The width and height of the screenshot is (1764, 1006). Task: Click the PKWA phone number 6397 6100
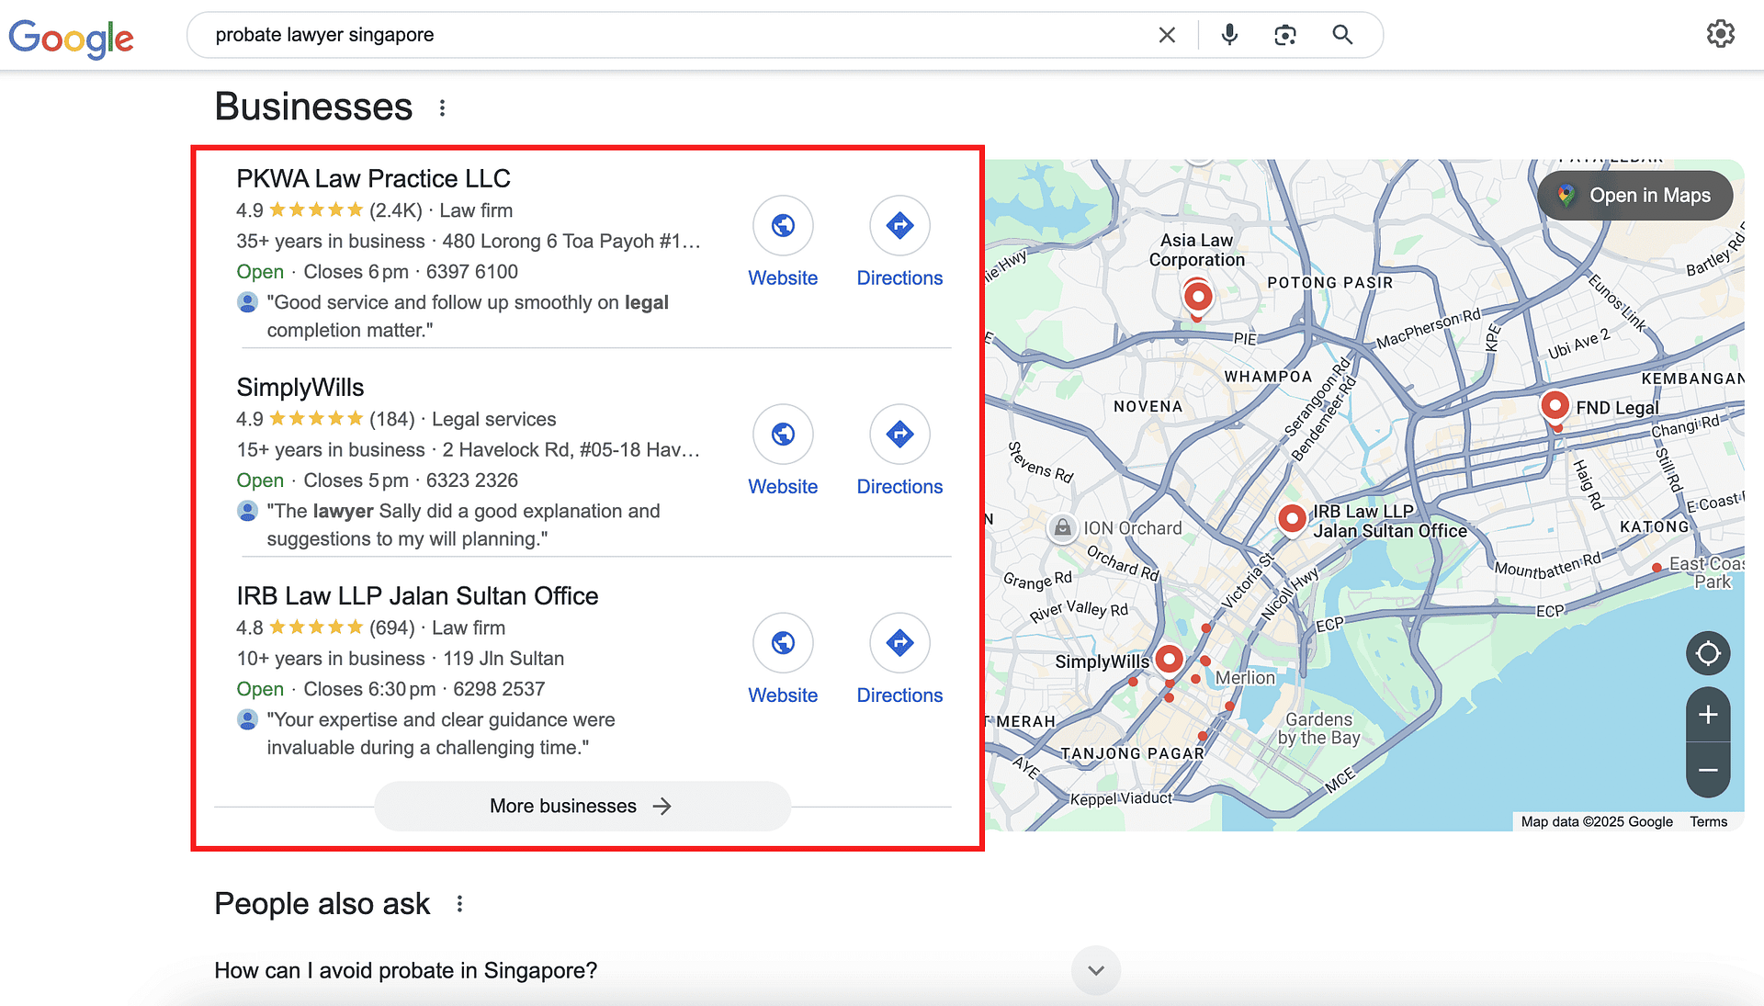(471, 272)
